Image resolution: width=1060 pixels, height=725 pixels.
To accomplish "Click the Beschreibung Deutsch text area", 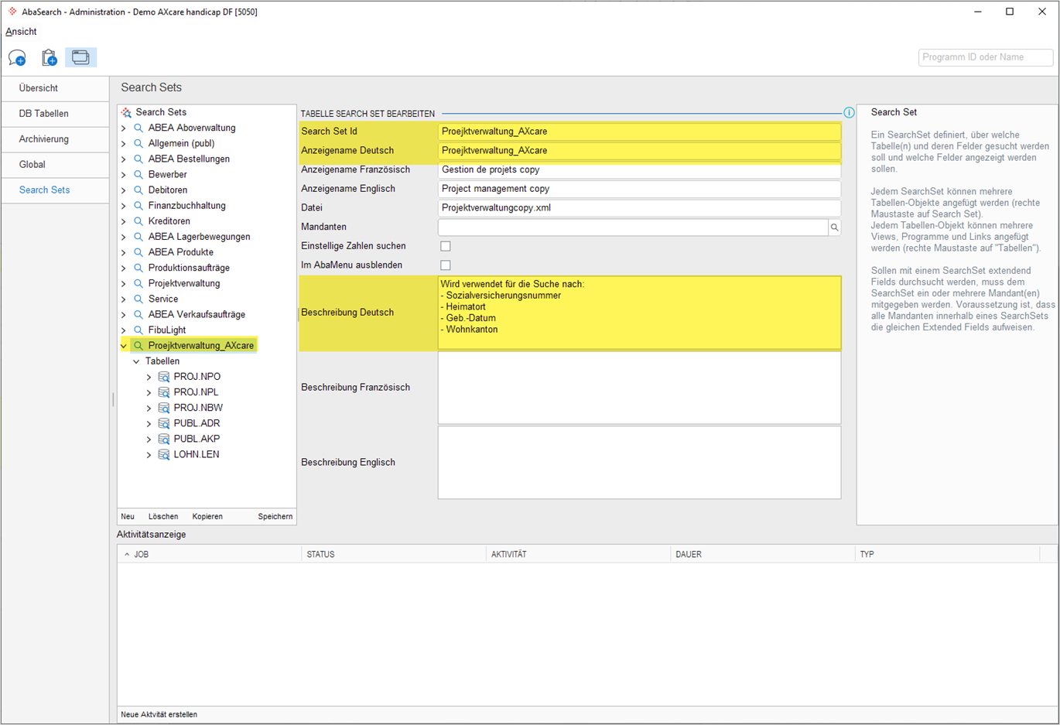I will point(639,313).
